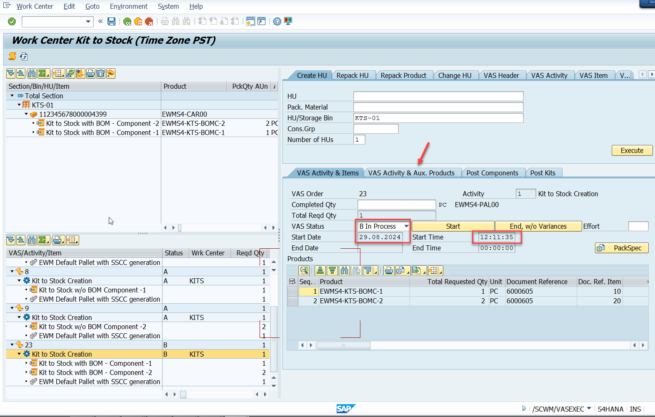Open the VAS Activity & Aux. Products tab
This screenshot has height=417, width=655.
[411, 173]
